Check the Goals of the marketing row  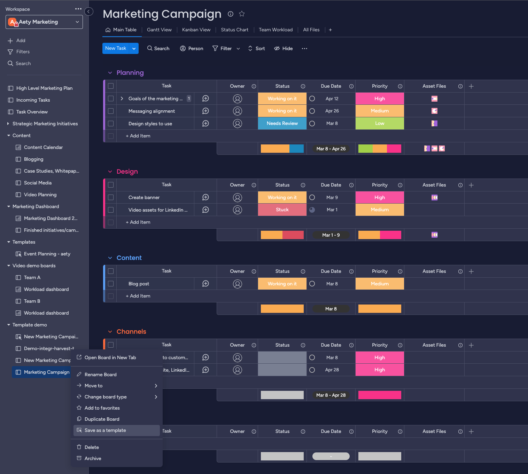111,98
